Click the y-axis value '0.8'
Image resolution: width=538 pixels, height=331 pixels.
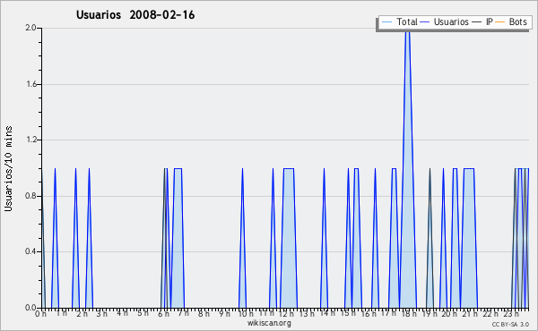coord(30,196)
